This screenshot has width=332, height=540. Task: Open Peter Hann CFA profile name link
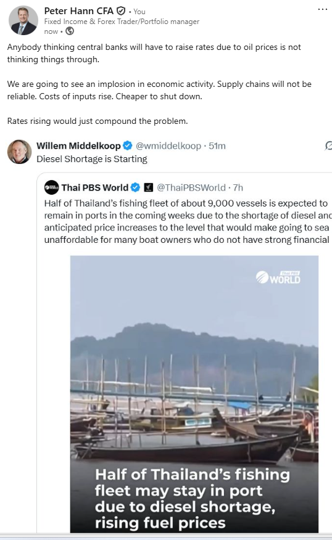click(x=78, y=11)
